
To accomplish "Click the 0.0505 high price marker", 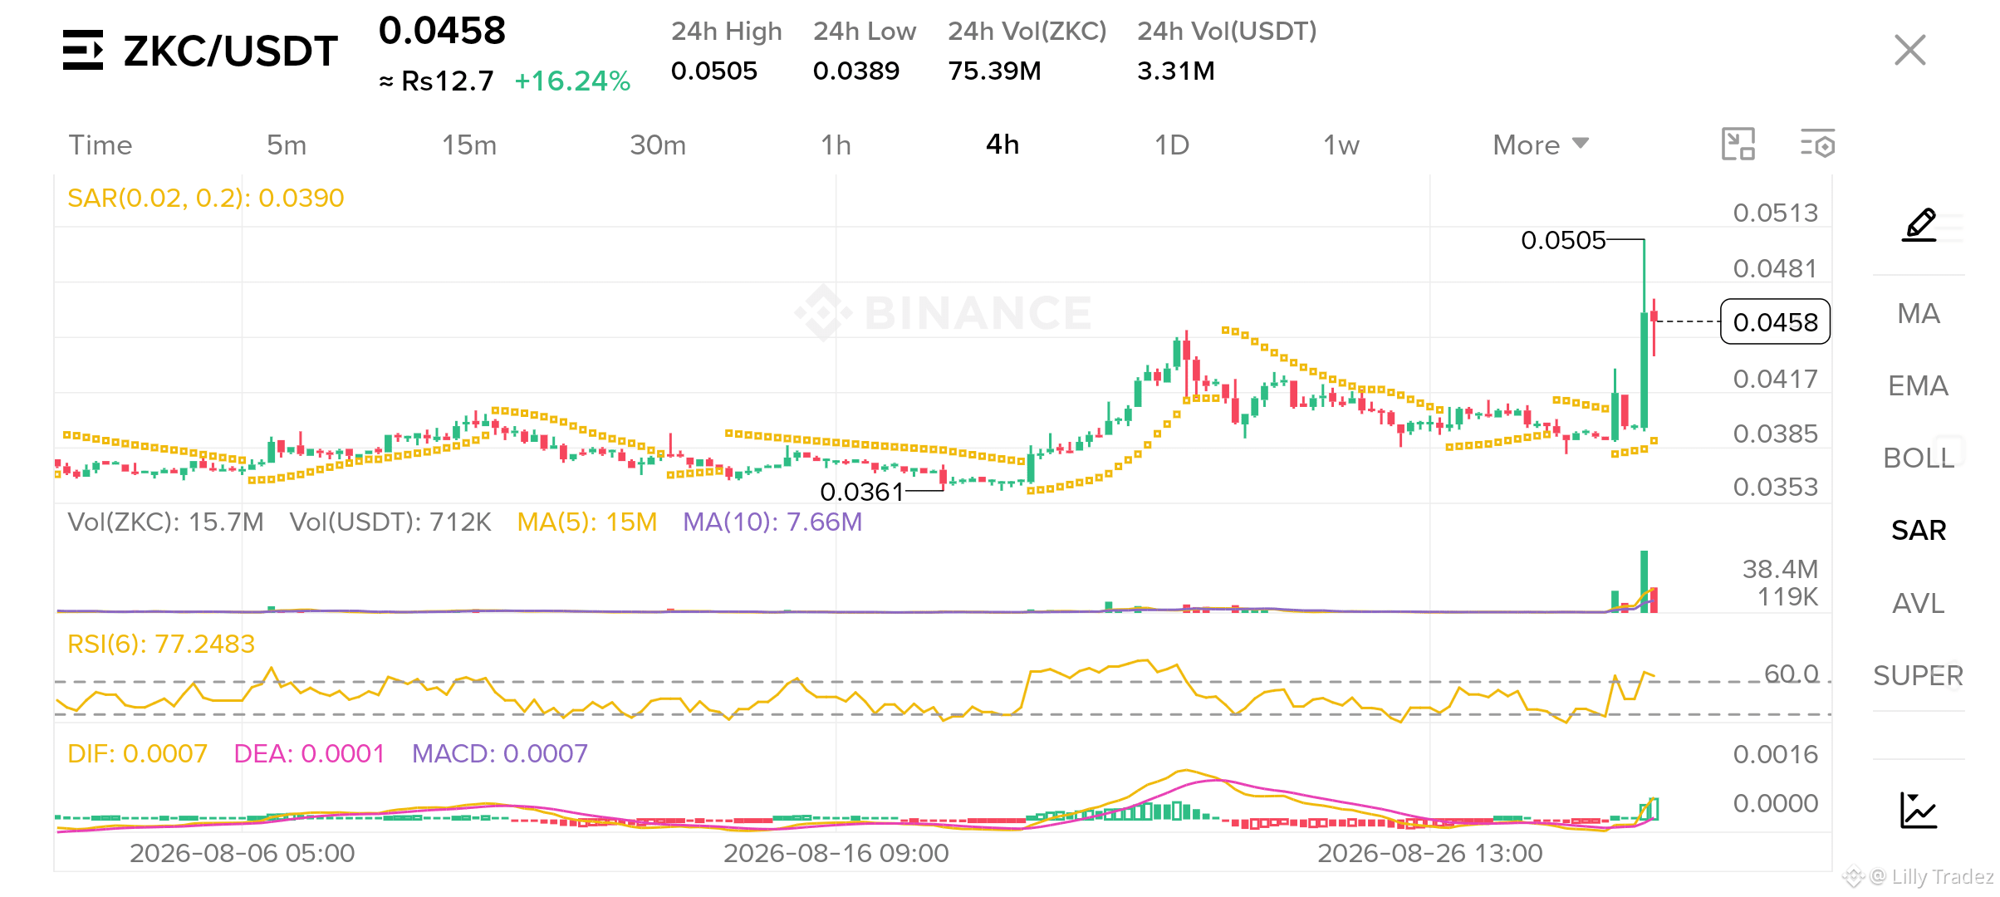I will coord(1563,240).
